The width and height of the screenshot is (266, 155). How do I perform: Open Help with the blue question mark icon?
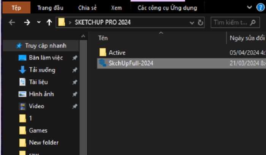point(260,7)
